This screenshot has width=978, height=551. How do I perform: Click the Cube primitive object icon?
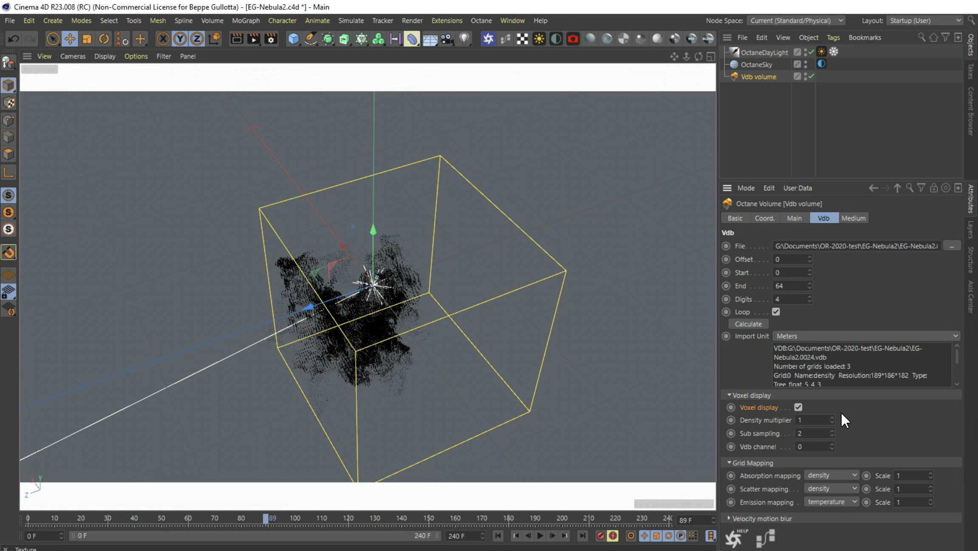(x=293, y=39)
